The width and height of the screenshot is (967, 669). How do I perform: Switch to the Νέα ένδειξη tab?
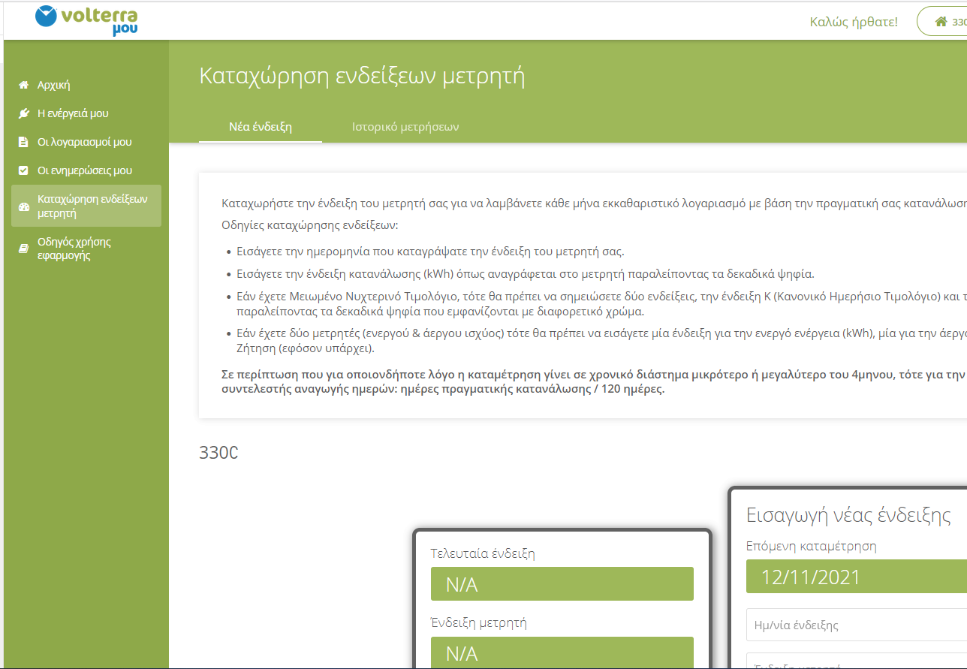click(x=261, y=127)
